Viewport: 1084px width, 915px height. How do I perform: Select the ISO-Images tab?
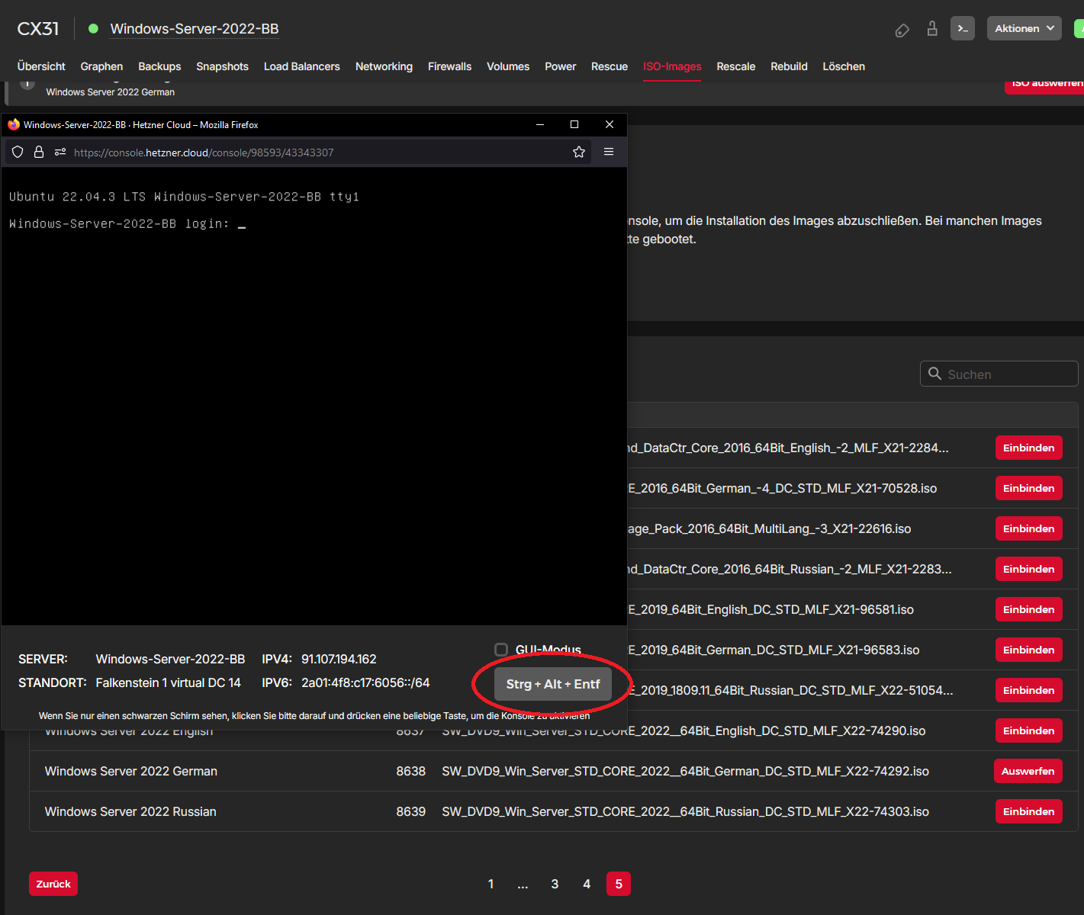pyautogui.click(x=672, y=66)
